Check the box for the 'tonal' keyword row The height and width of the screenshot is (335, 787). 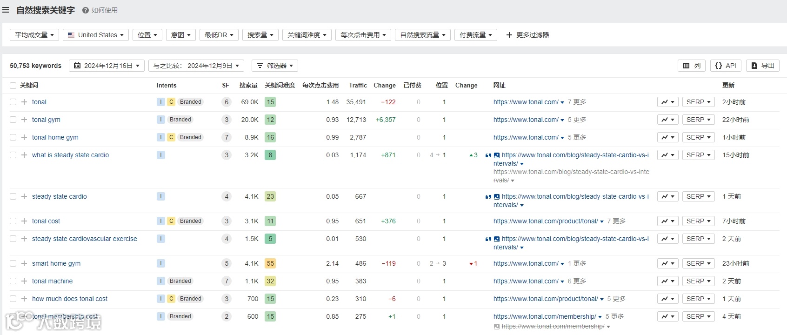click(13, 102)
